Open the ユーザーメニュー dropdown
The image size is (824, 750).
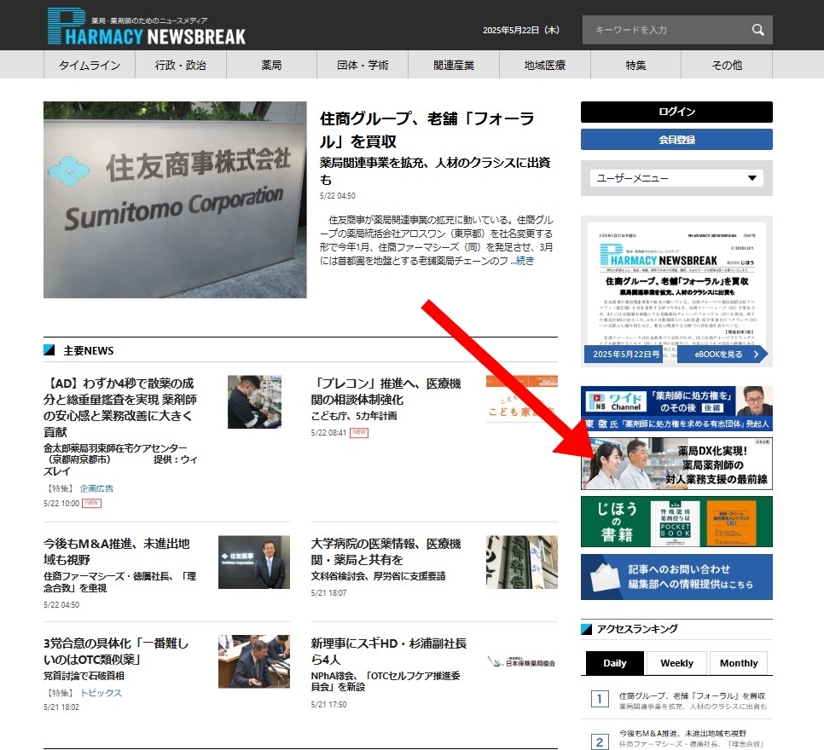pos(676,178)
